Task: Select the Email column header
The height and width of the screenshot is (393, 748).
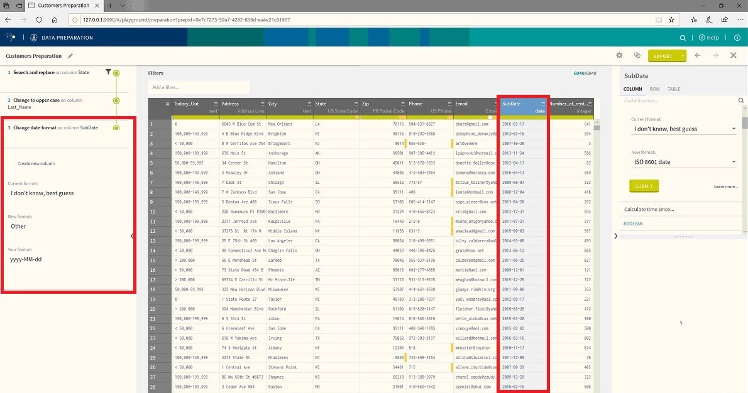Action: 476,107
